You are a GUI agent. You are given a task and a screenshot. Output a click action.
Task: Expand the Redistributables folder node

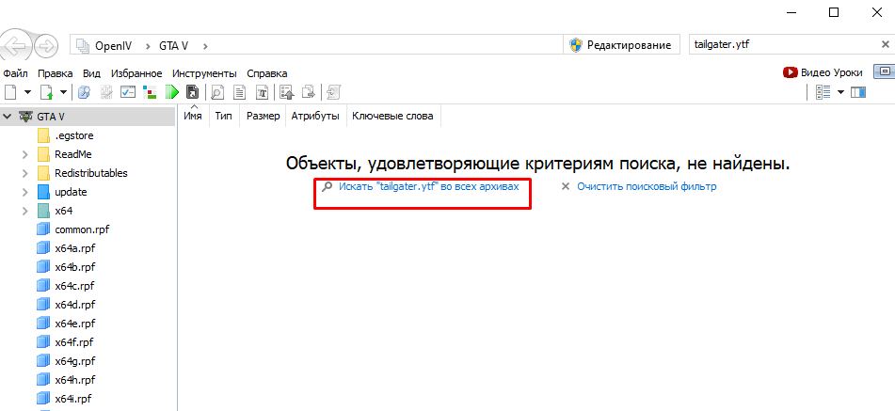25,173
